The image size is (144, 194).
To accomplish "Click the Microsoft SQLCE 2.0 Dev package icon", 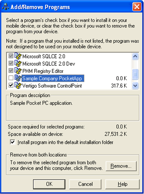I will pos(18,64).
